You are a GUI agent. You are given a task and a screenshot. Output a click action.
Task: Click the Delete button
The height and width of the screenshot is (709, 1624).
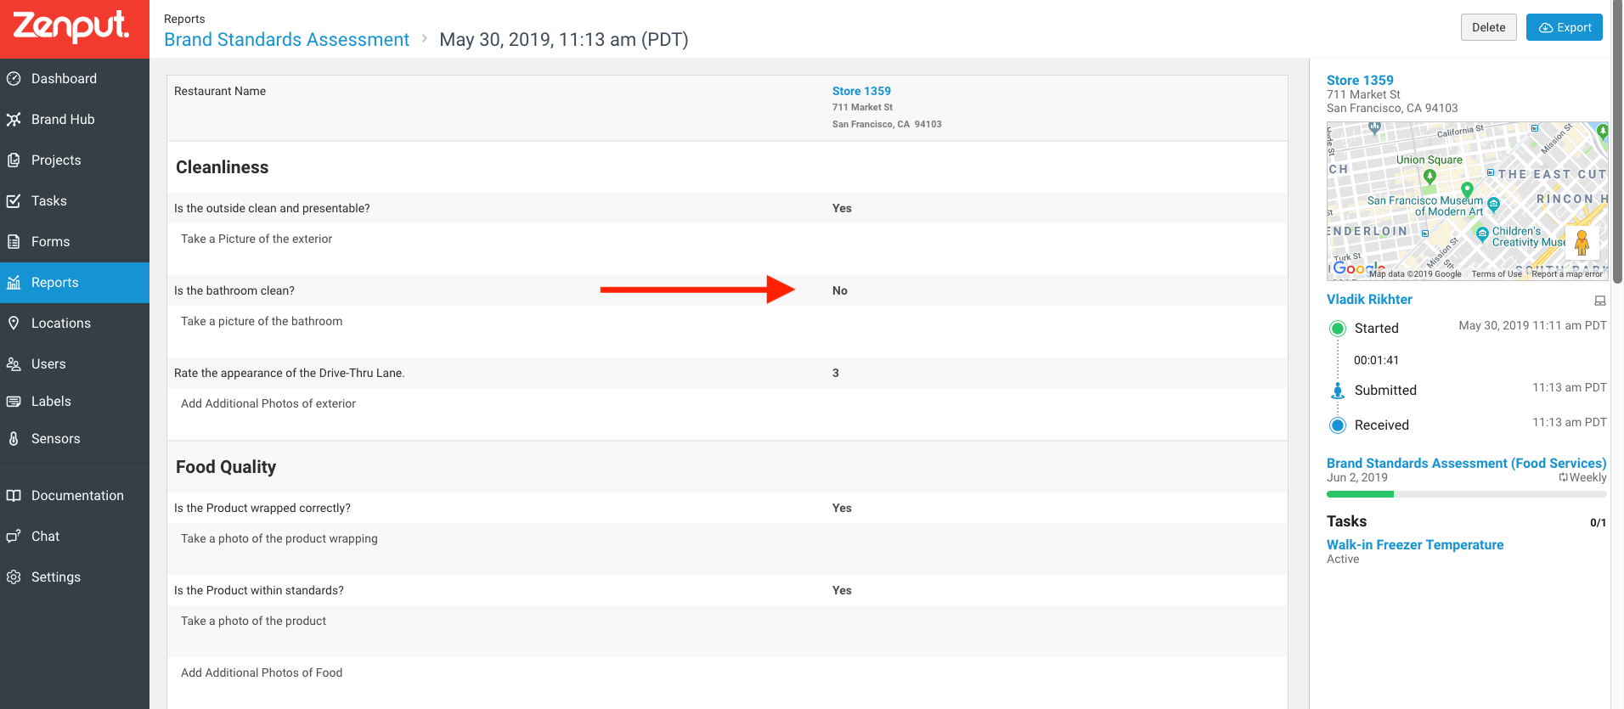click(x=1489, y=27)
